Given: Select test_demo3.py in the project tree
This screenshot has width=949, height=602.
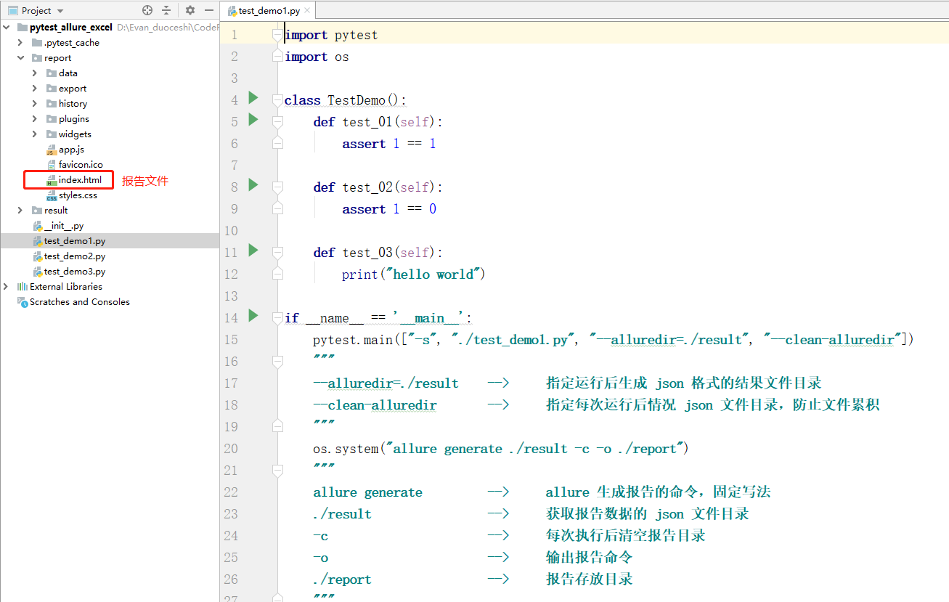Looking at the screenshot, I should (x=74, y=272).
